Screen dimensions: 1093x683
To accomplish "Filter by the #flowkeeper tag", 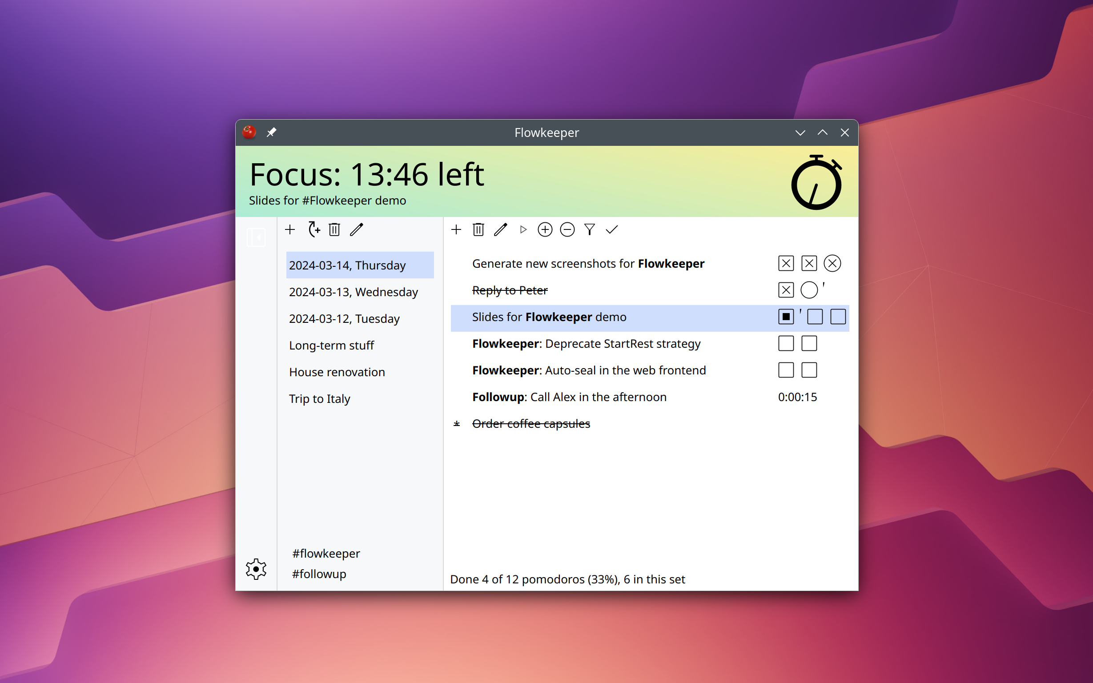I will (325, 553).
